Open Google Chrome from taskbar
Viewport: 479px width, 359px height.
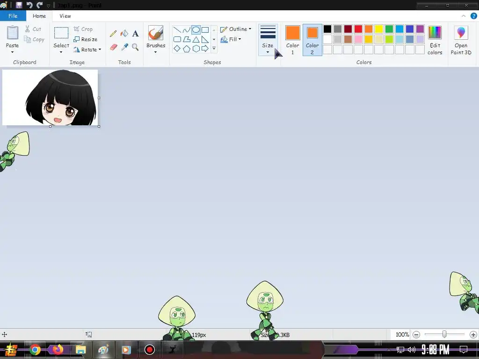point(35,350)
